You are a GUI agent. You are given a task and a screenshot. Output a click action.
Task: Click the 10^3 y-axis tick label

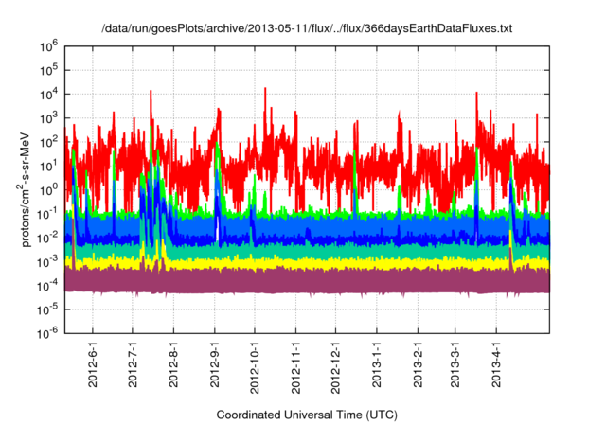(48, 118)
